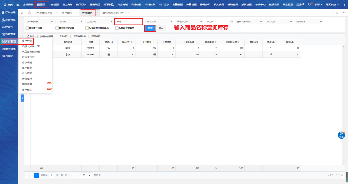Image resolution: width=348 pixels, height=184 pixels.
Task: Open the 客服 customer service chat bubble
Action: 341,135
